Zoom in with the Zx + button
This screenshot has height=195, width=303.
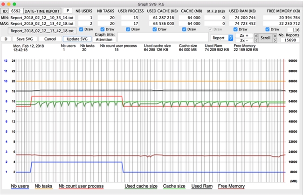coord(243,35)
